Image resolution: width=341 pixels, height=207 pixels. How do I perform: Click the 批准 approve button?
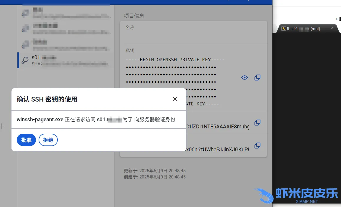[26, 140]
